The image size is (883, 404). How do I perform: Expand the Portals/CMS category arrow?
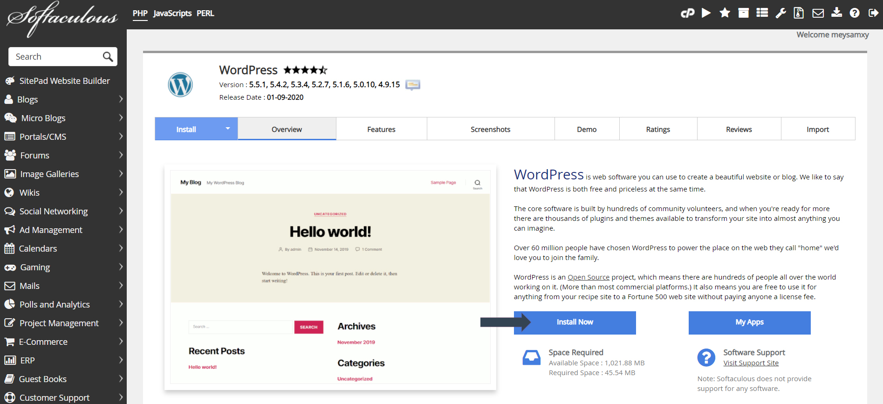121,136
